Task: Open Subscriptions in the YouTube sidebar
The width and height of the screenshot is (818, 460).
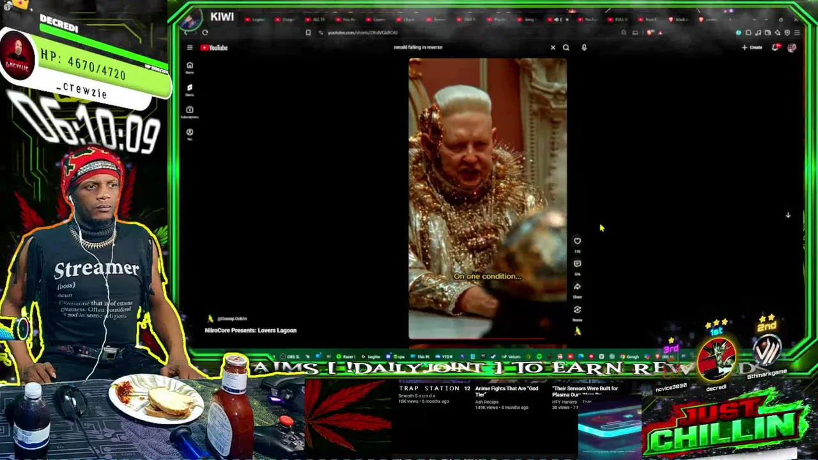Action: point(189,112)
